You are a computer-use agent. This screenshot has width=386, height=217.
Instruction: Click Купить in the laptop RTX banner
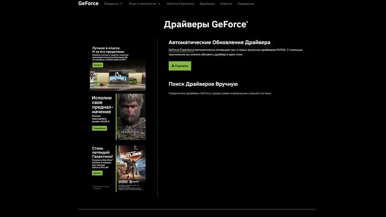tap(98, 65)
